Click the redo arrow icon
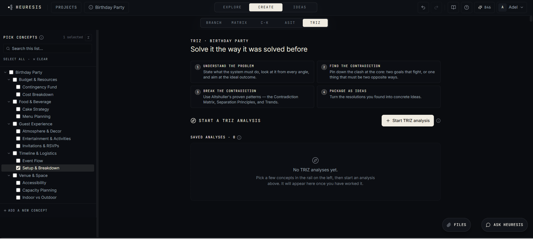Viewport: 533px width, 239px height. pyautogui.click(x=436, y=7)
